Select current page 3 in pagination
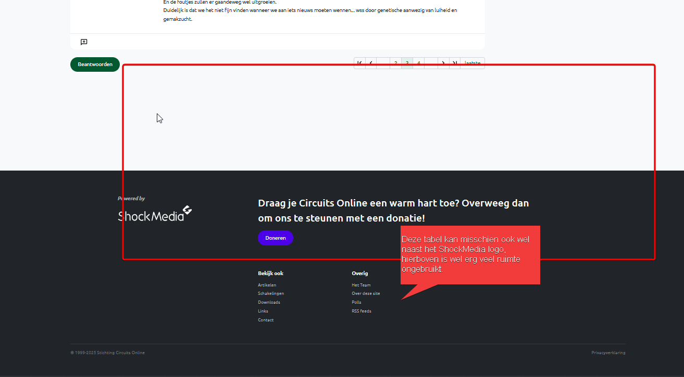 [407, 63]
